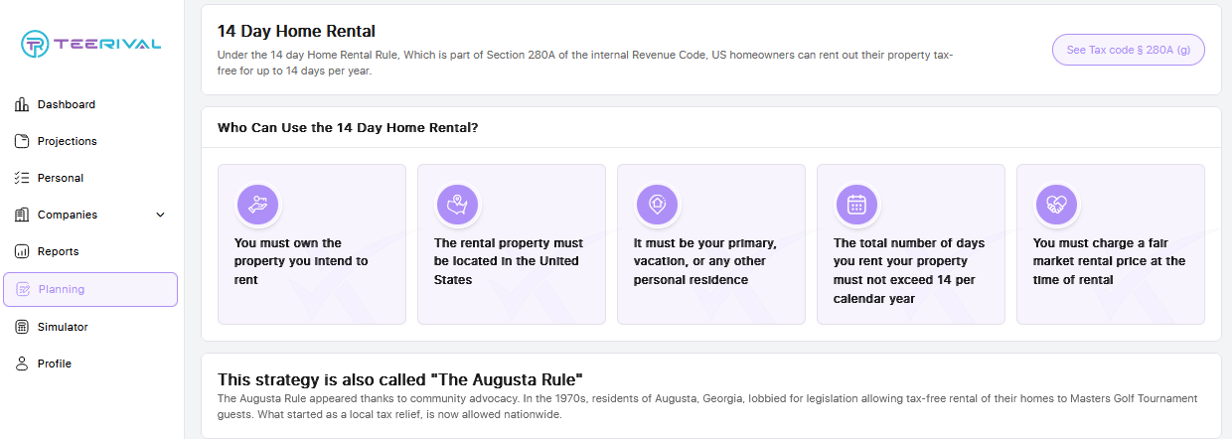Expand the Companies submenu chevron
1232x439 pixels.
(161, 215)
